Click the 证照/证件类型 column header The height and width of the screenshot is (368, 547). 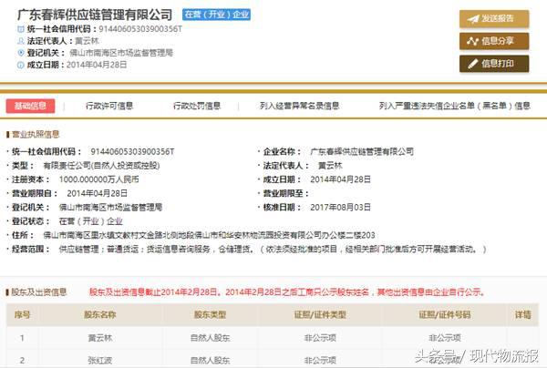(x=320, y=315)
